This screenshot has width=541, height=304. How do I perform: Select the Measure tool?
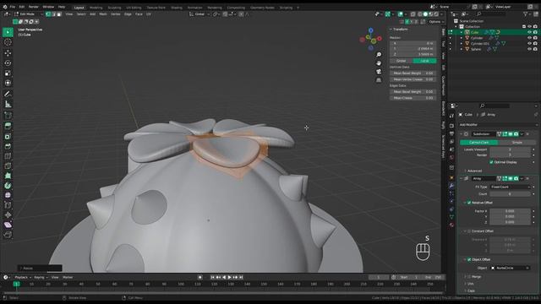point(8,104)
